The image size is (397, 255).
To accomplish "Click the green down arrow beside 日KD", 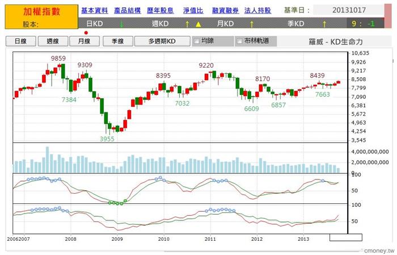I will [x=121, y=24].
